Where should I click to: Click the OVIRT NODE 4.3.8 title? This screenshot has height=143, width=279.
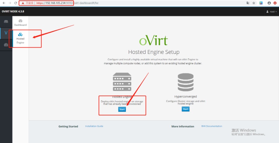pos(13,11)
